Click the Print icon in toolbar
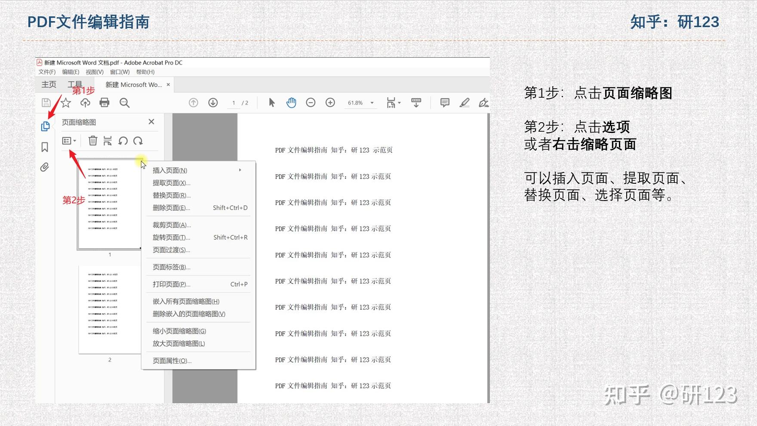 [105, 102]
